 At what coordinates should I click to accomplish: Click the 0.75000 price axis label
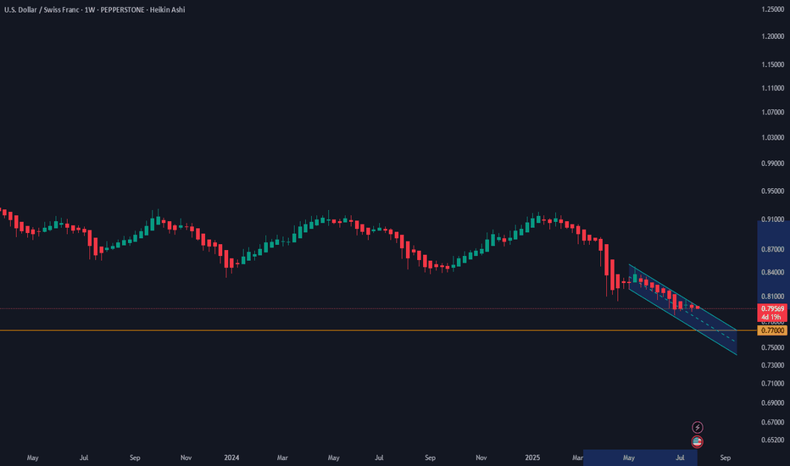click(x=772, y=347)
